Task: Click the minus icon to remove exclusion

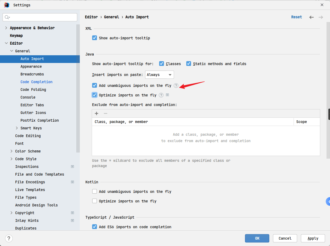Action: [106, 113]
